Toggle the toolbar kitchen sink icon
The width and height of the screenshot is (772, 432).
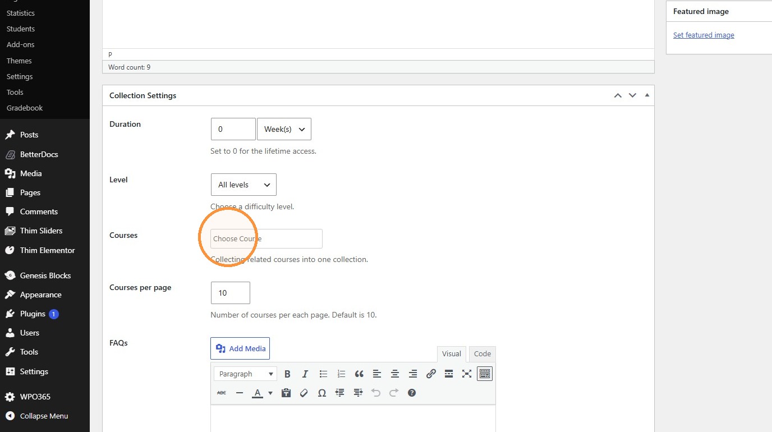485,374
